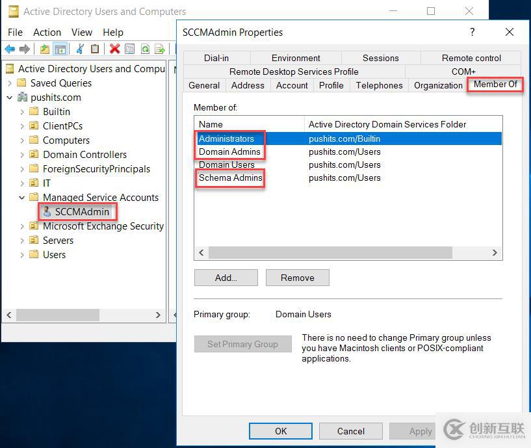
Task: Select the Schema Admins group row
Action: 348,178
